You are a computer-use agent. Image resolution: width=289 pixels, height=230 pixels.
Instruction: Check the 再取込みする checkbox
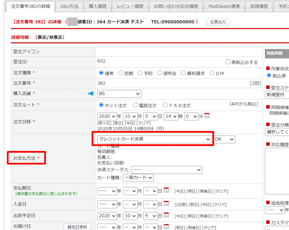pyautogui.click(x=228, y=62)
